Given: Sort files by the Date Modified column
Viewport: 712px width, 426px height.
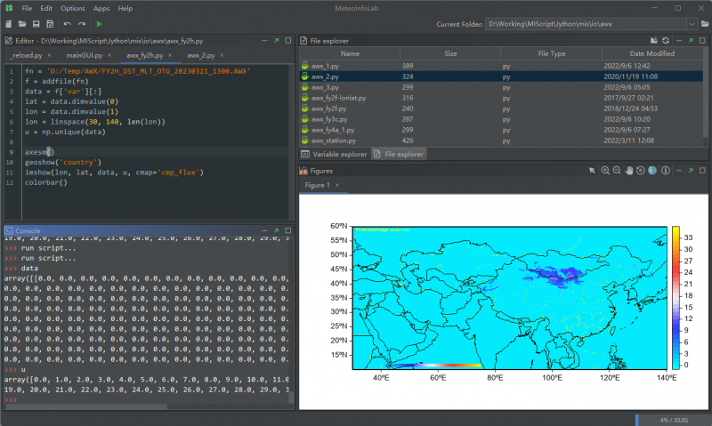Looking at the screenshot, I should coord(651,54).
